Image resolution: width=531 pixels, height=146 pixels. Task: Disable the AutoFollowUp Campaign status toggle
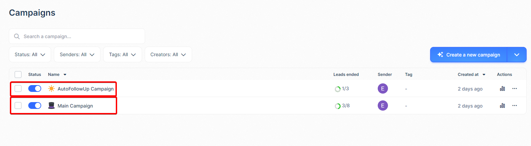tap(35, 88)
